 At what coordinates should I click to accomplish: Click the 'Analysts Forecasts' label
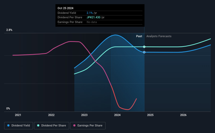coord(159,36)
